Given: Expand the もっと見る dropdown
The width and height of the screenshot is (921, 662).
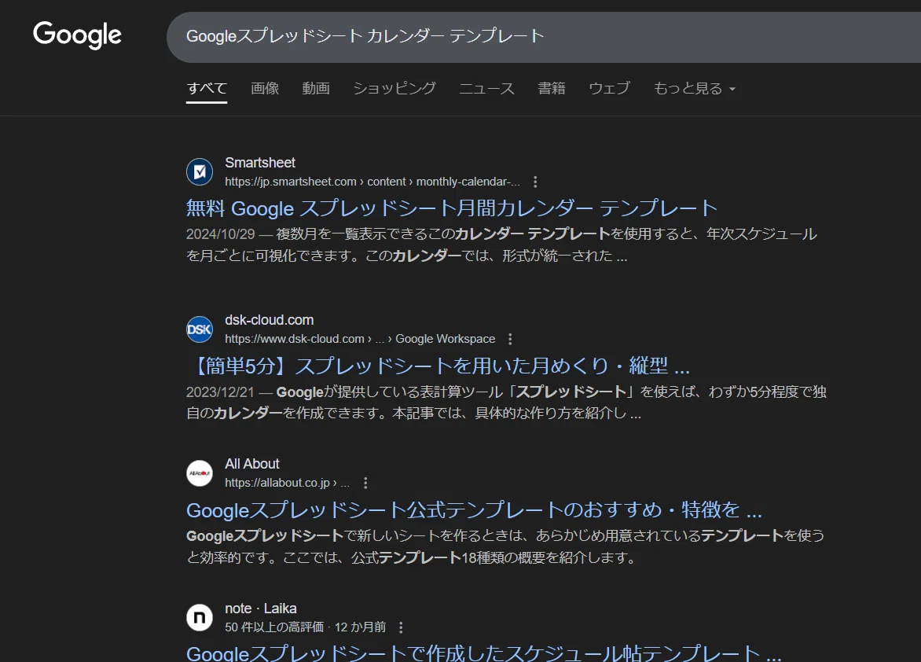Looking at the screenshot, I should (x=695, y=88).
